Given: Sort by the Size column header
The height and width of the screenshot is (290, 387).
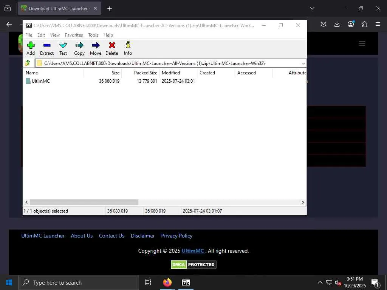Looking at the screenshot, I should click(103, 73).
